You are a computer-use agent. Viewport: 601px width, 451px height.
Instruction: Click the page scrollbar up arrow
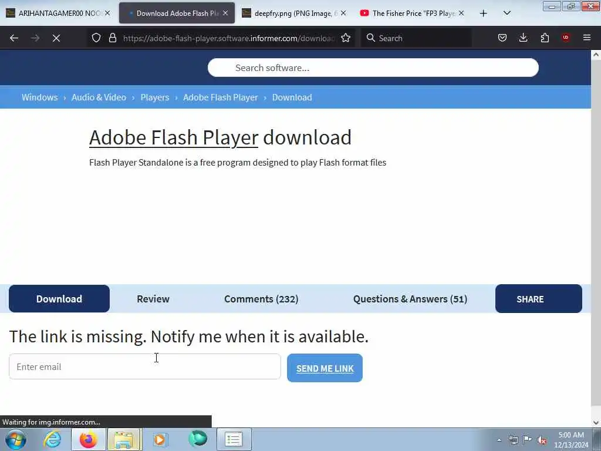596,55
